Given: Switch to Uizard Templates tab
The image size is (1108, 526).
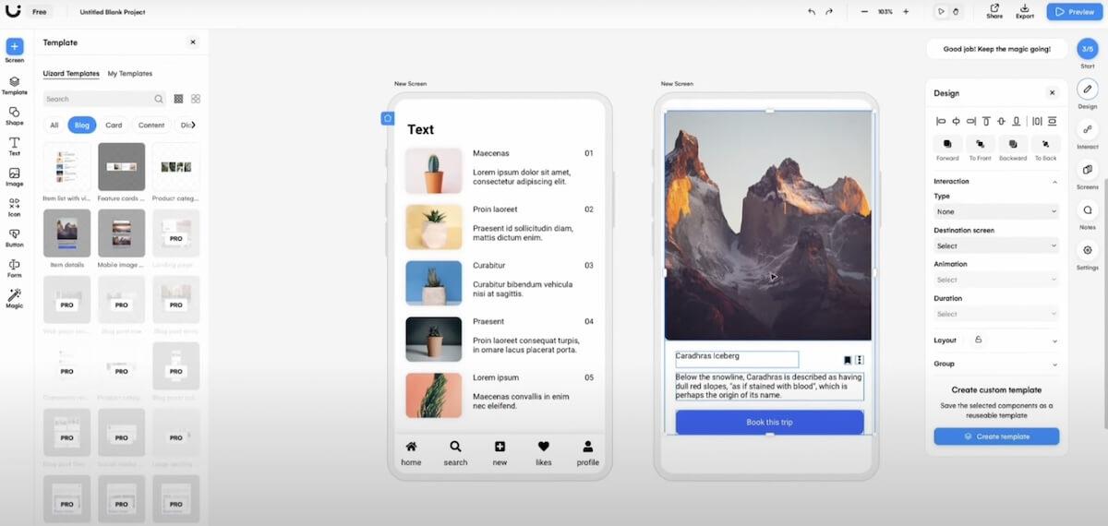Looking at the screenshot, I should [x=71, y=73].
